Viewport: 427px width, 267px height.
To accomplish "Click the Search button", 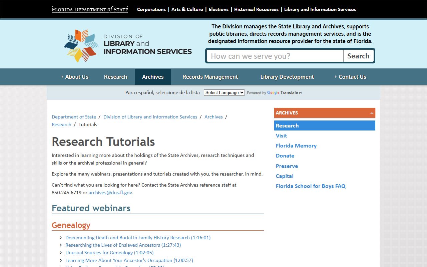I will pyautogui.click(x=358, y=56).
